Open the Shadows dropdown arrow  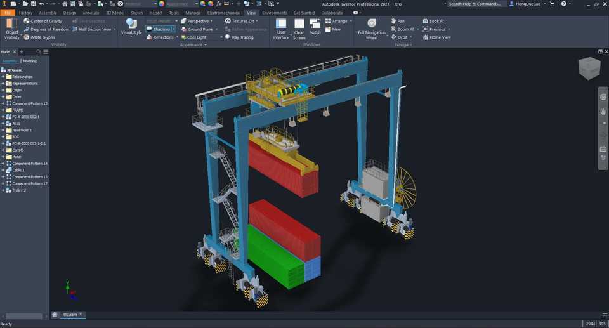pos(174,29)
